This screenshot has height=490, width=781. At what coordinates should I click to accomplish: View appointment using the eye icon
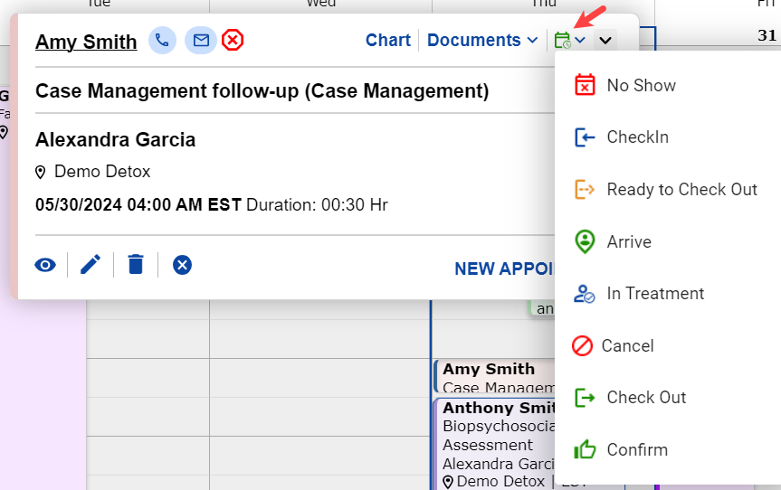pos(45,265)
